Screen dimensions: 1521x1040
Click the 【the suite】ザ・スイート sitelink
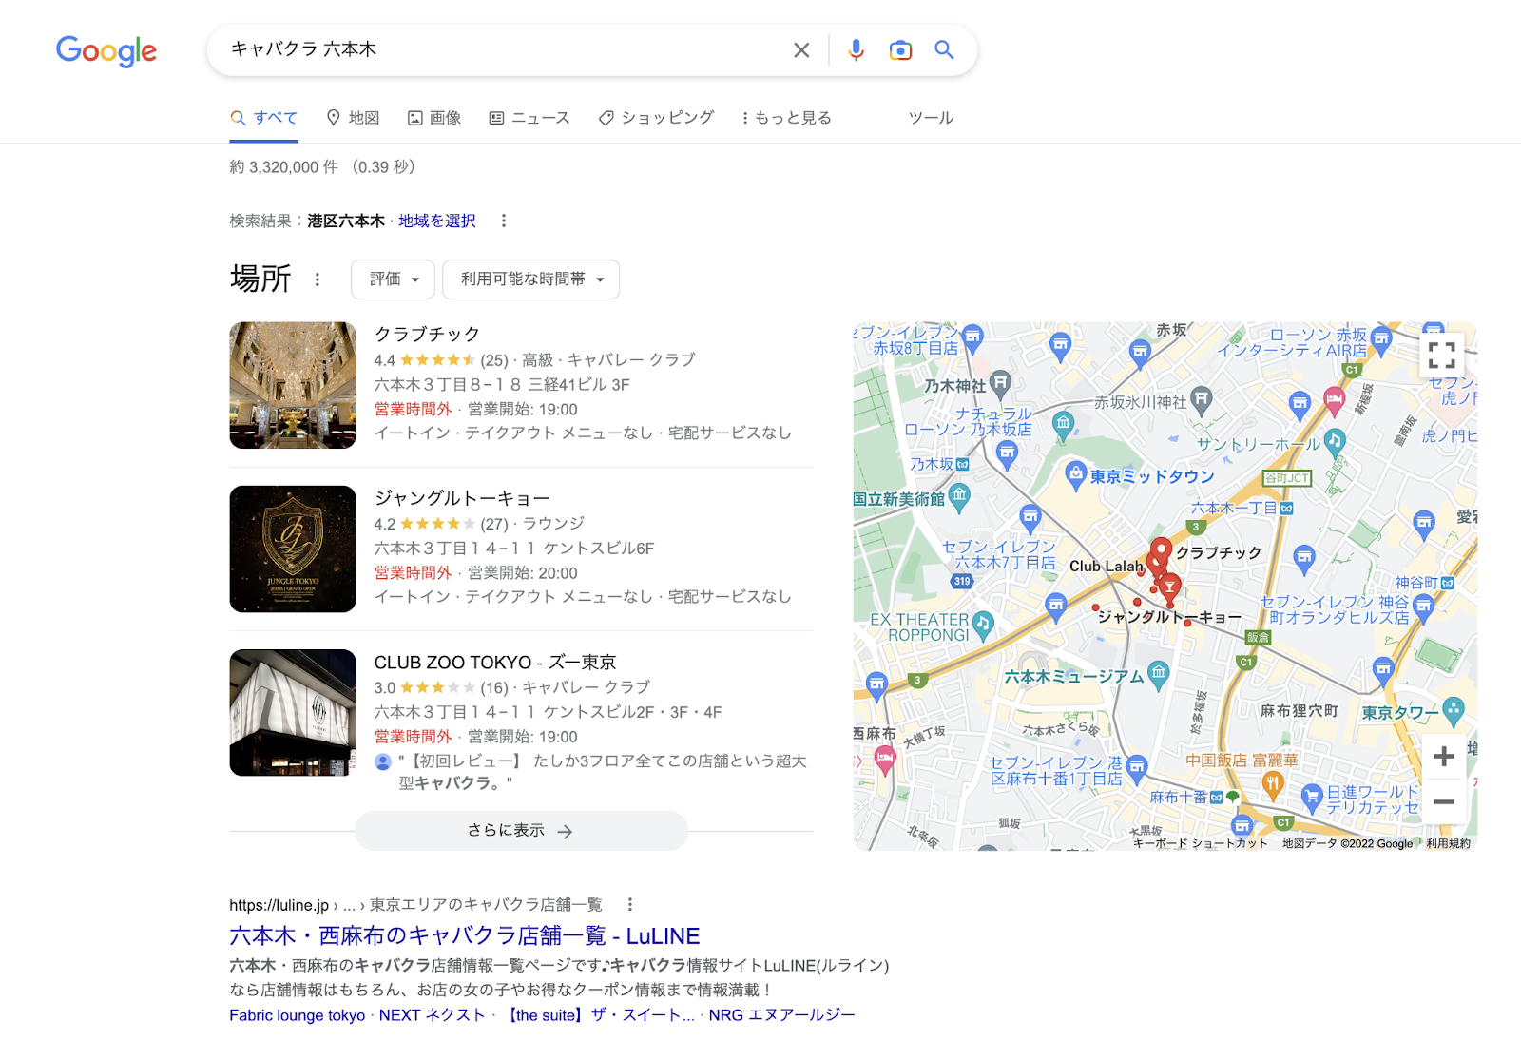(598, 1015)
